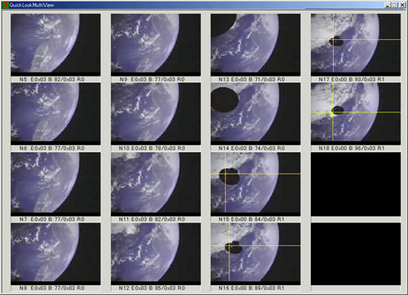Open the N9 image thumbnail
Image resolution: width=408 pixels, height=295 pixels.
coord(156,45)
